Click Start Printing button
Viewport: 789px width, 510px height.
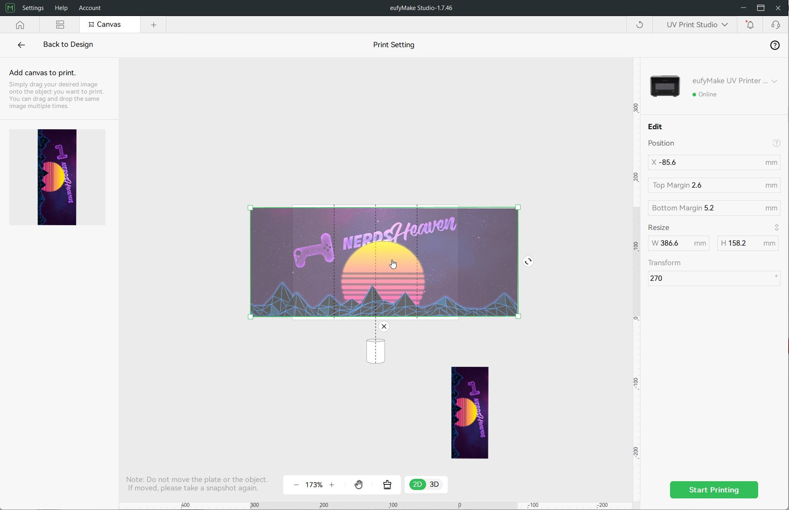tap(714, 490)
